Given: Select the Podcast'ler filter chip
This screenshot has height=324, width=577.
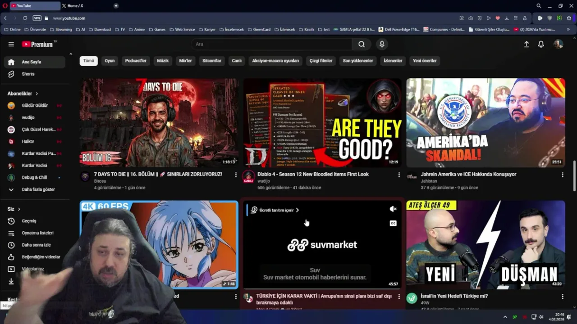Looking at the screenshot, I should click(136, 61).
